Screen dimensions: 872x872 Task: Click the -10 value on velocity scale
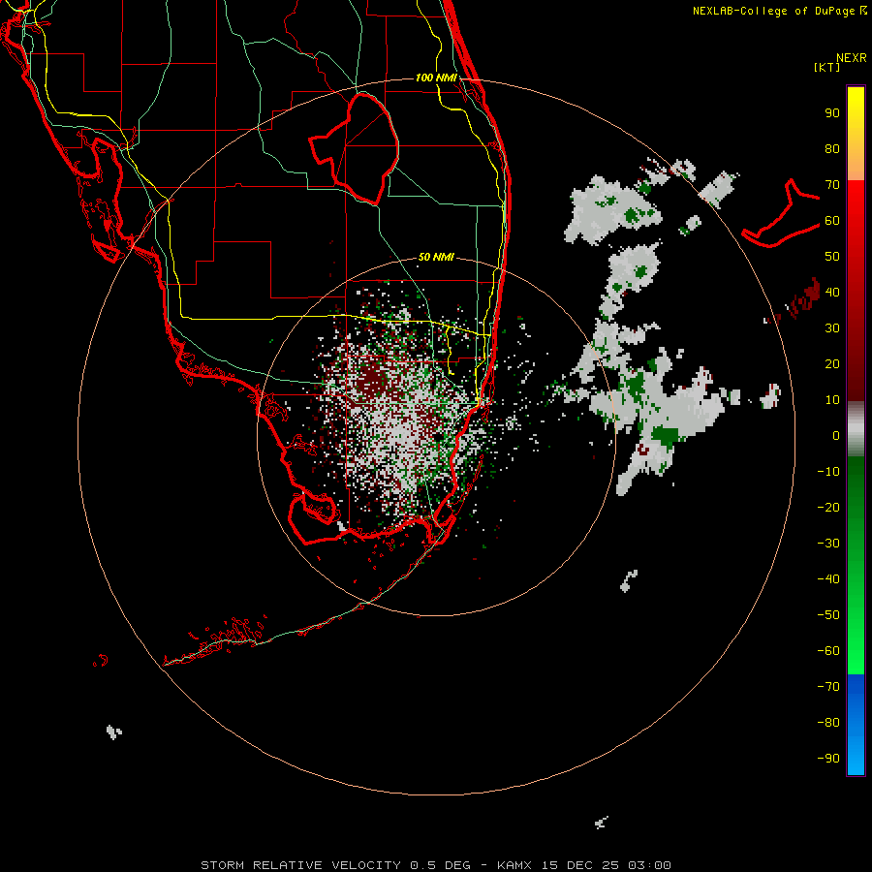coord(828,472)
